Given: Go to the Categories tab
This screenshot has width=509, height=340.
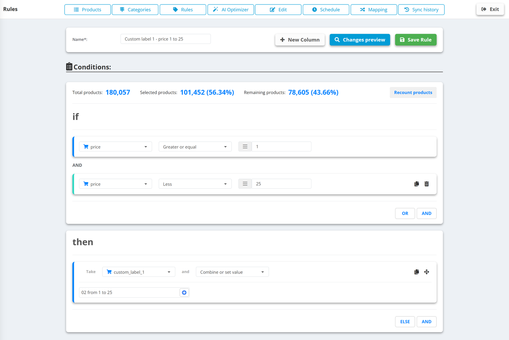Looking at the screenshot, I should coord(135,10).
